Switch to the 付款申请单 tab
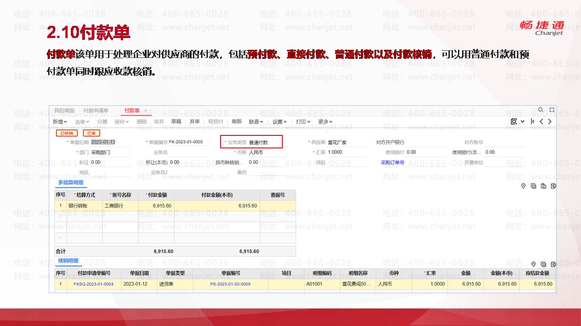Image resolution: width=581 pixels, height=326 pixels. point(96,111)
